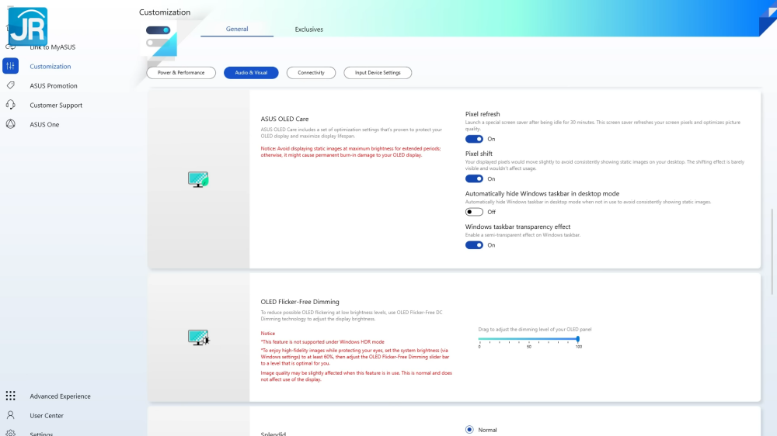Click Customization label in sidebar
The width and height of the screenshot is (777, 436).
(x=50, y=66)
